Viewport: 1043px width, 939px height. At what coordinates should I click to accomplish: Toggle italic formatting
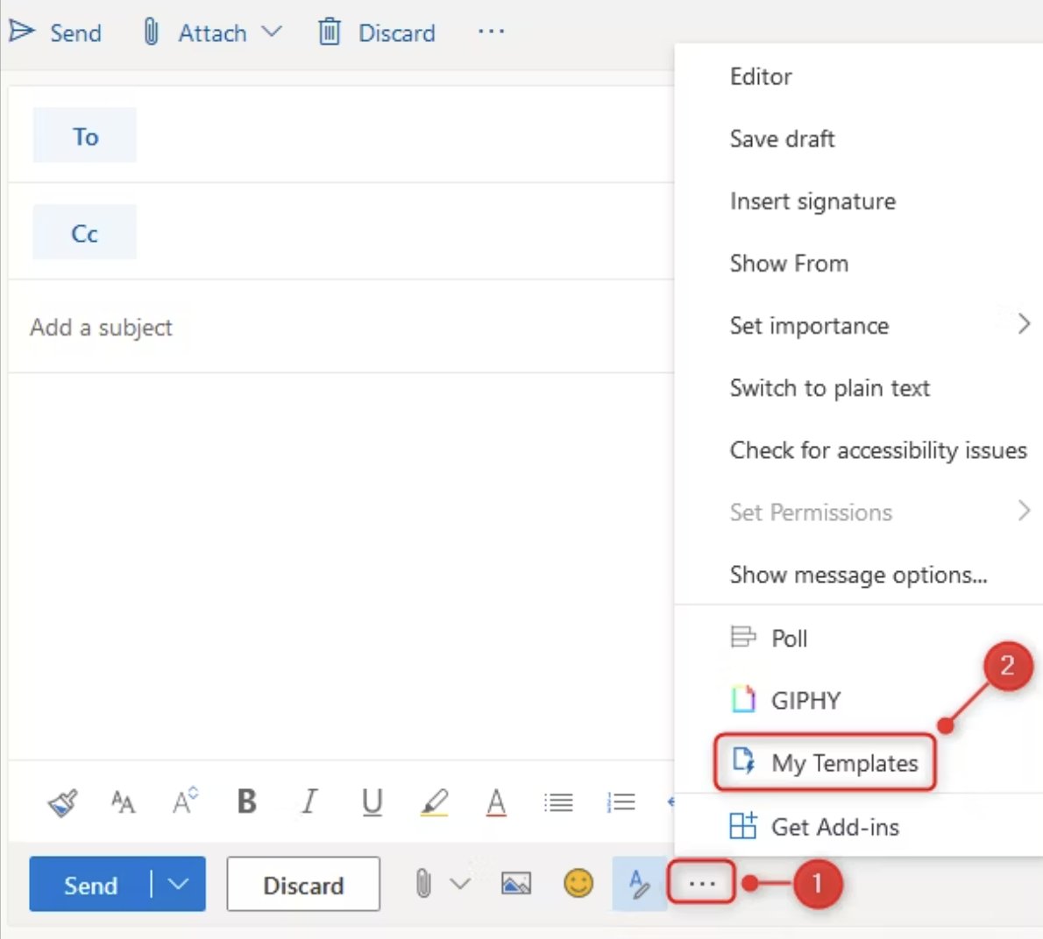[x=308, y=801]
